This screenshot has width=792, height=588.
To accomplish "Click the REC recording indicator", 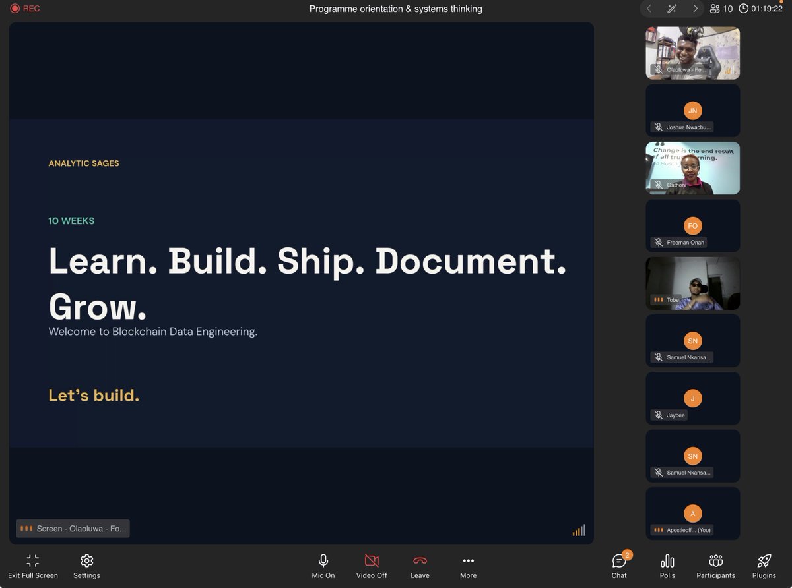I will [x=25, y=9].
